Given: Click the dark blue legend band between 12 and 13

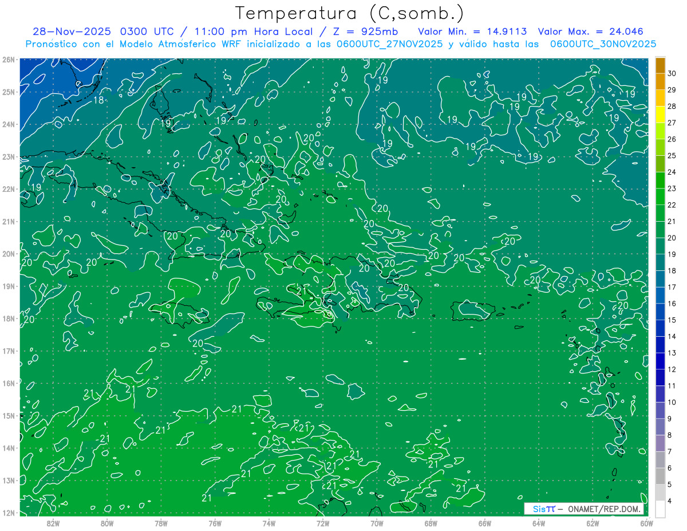Looking at the screenshot, I should 660,361.
